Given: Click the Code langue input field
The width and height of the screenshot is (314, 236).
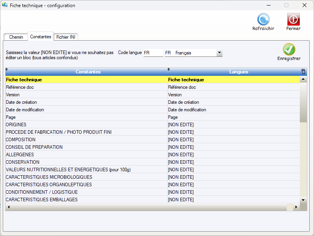Looking at the screenshot, I should (153, 53).
